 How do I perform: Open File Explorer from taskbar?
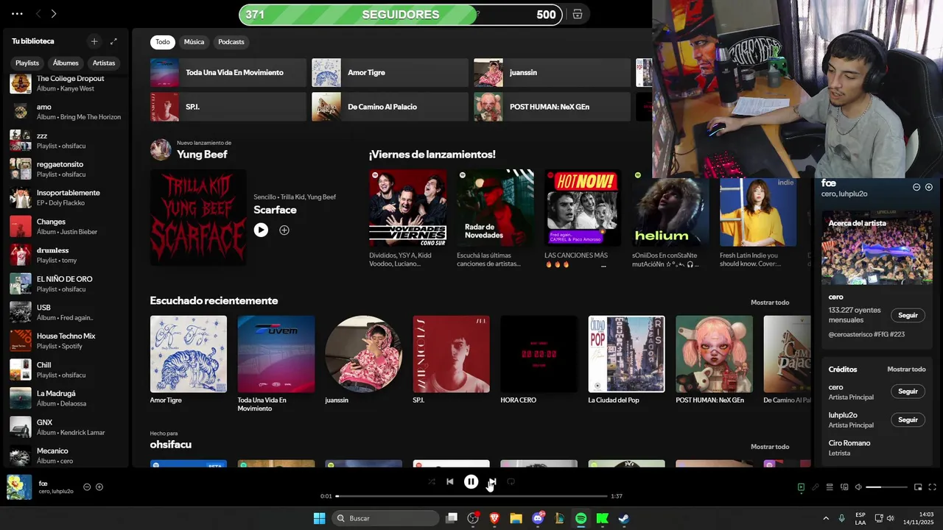[516, 518]
